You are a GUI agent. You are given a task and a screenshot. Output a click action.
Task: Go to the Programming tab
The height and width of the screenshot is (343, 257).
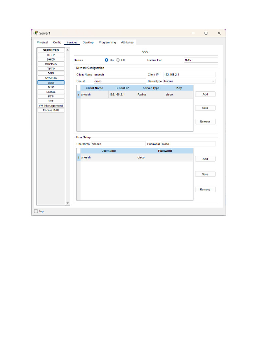click(x=107, y=43)
